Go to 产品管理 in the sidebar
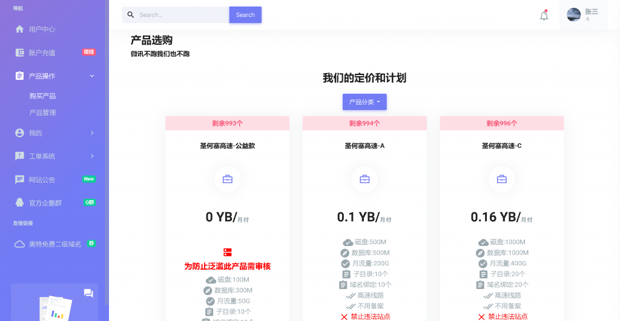 click(42, 113)
